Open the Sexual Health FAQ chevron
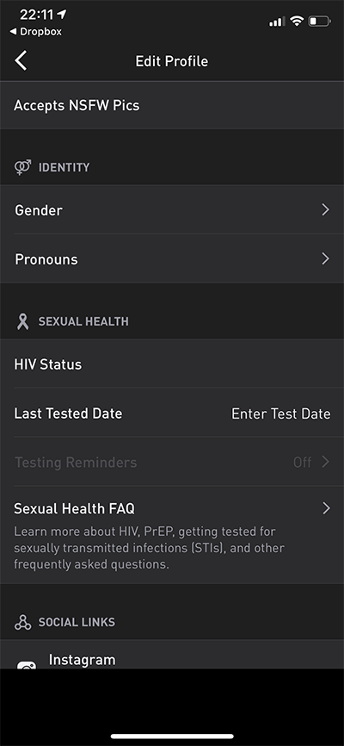Screen dimensions: 344x746 click(x=326, y=508)
